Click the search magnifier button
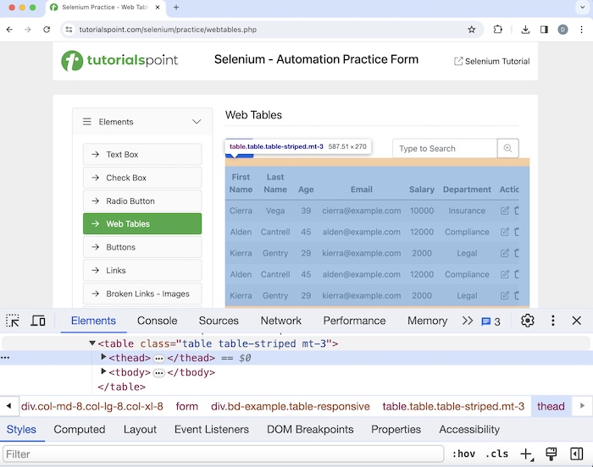The width and height of the screenshot is (593, 467). pyautogui.click(x=507, y=148)
